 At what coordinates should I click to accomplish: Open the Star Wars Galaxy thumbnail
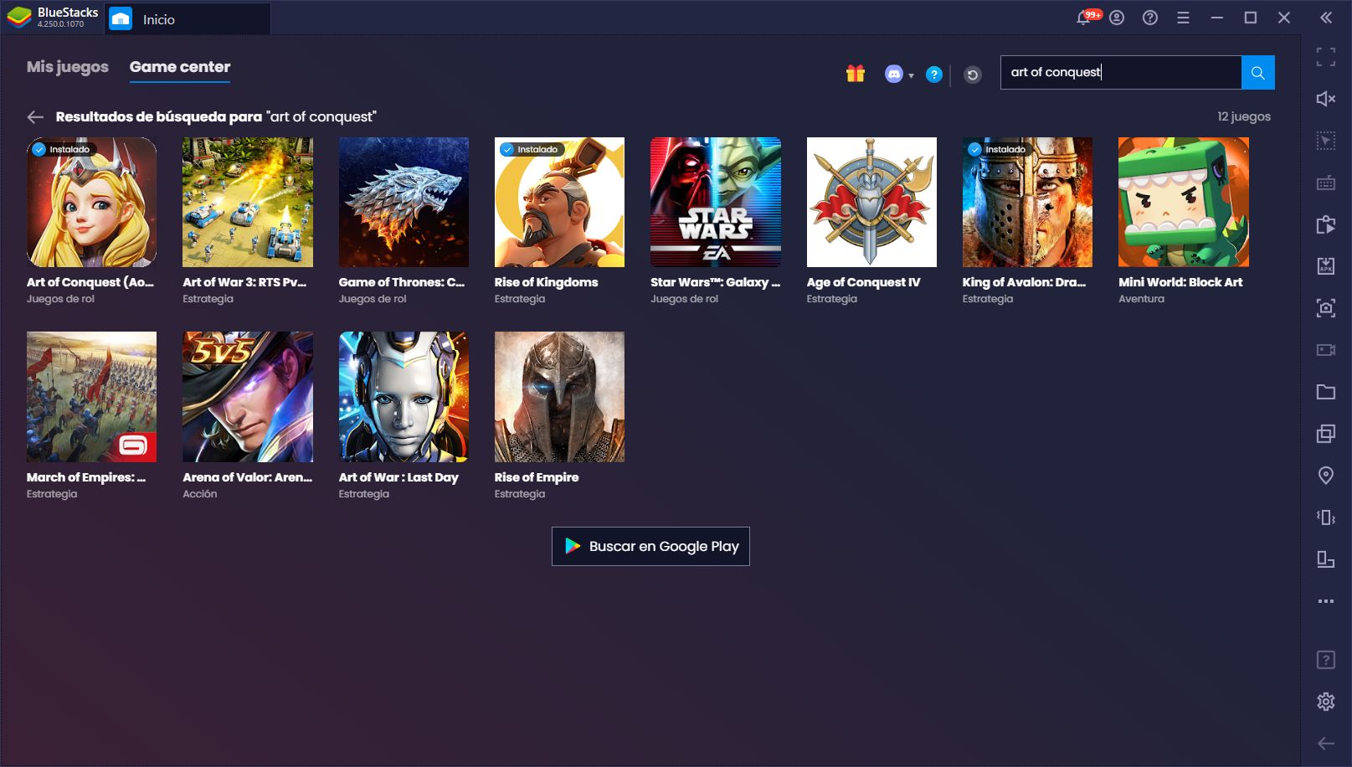coord(716,202)
